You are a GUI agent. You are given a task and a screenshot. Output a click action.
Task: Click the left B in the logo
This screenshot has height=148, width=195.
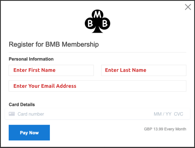point(90,24)
